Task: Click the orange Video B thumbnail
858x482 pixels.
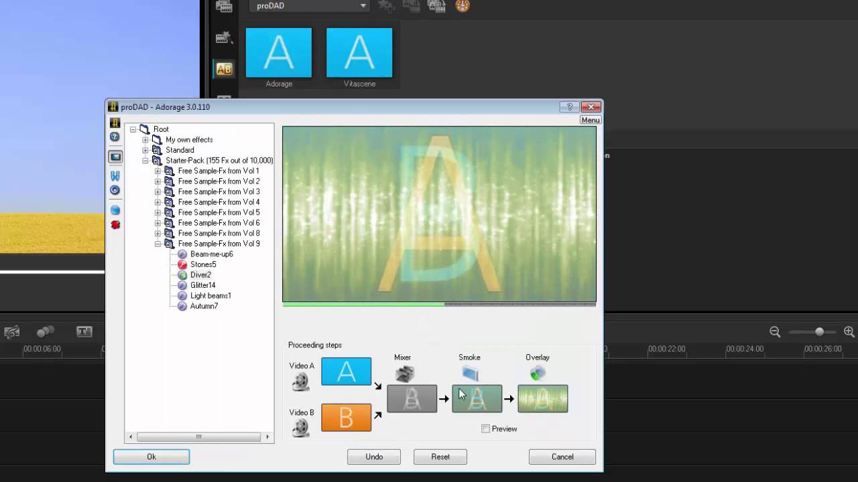Action: pos(346,417)
